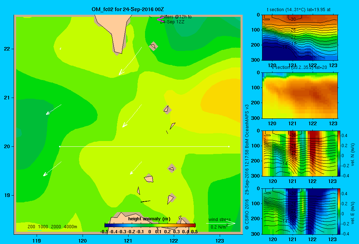This screenshot has height=244, width=359.
Task: Click depth label '300' on salinity section
Action: click(x=256, y=118)
